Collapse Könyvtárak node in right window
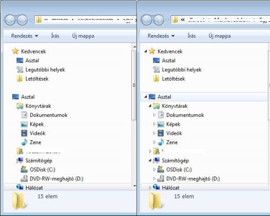 (150, 106)
